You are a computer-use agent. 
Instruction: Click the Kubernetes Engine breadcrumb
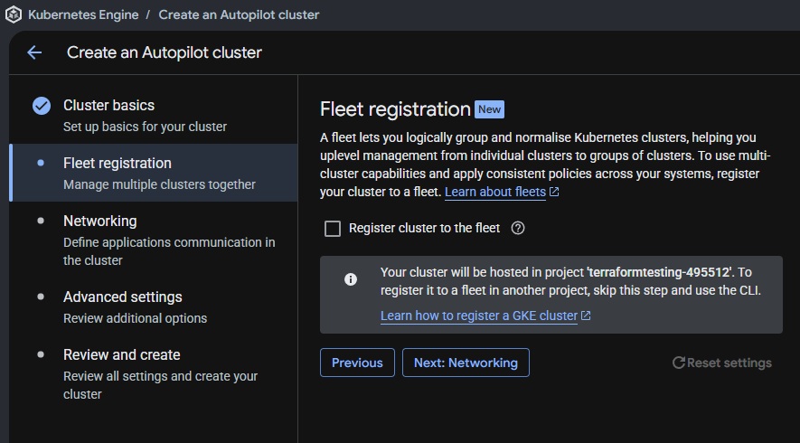pyautogui.click(x=83, y=14)
